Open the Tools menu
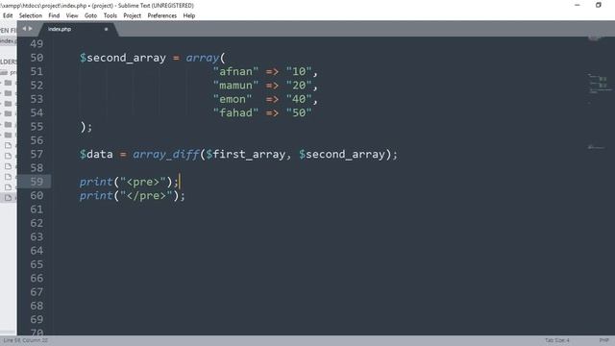The height and width of the screenshot is (346, 615). pyautogui.click(x=111, y=15)
